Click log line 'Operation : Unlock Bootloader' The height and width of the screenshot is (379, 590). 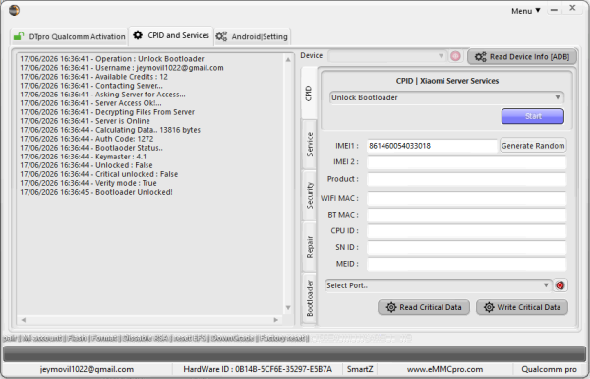click(112, 59)
